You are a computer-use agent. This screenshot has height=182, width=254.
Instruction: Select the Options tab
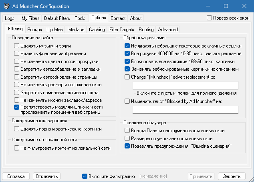(x=99, y=18)
